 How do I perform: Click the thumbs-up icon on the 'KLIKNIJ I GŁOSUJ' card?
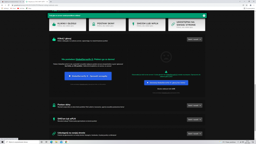coord(54,24)
